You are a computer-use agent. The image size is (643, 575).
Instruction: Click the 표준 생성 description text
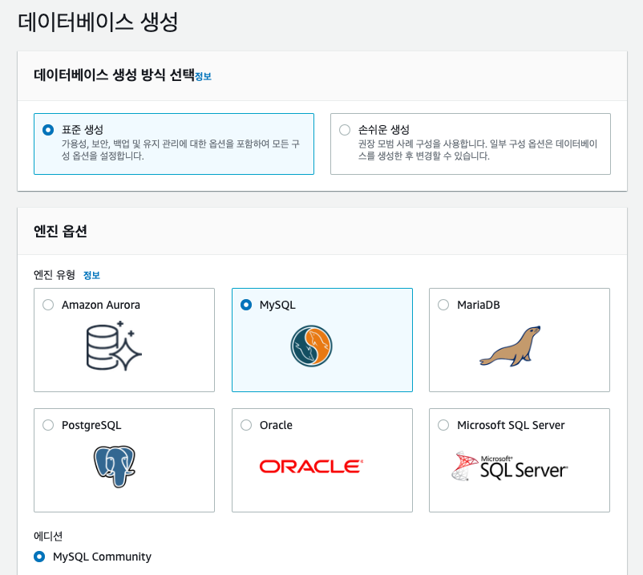[x=180, y=150]
